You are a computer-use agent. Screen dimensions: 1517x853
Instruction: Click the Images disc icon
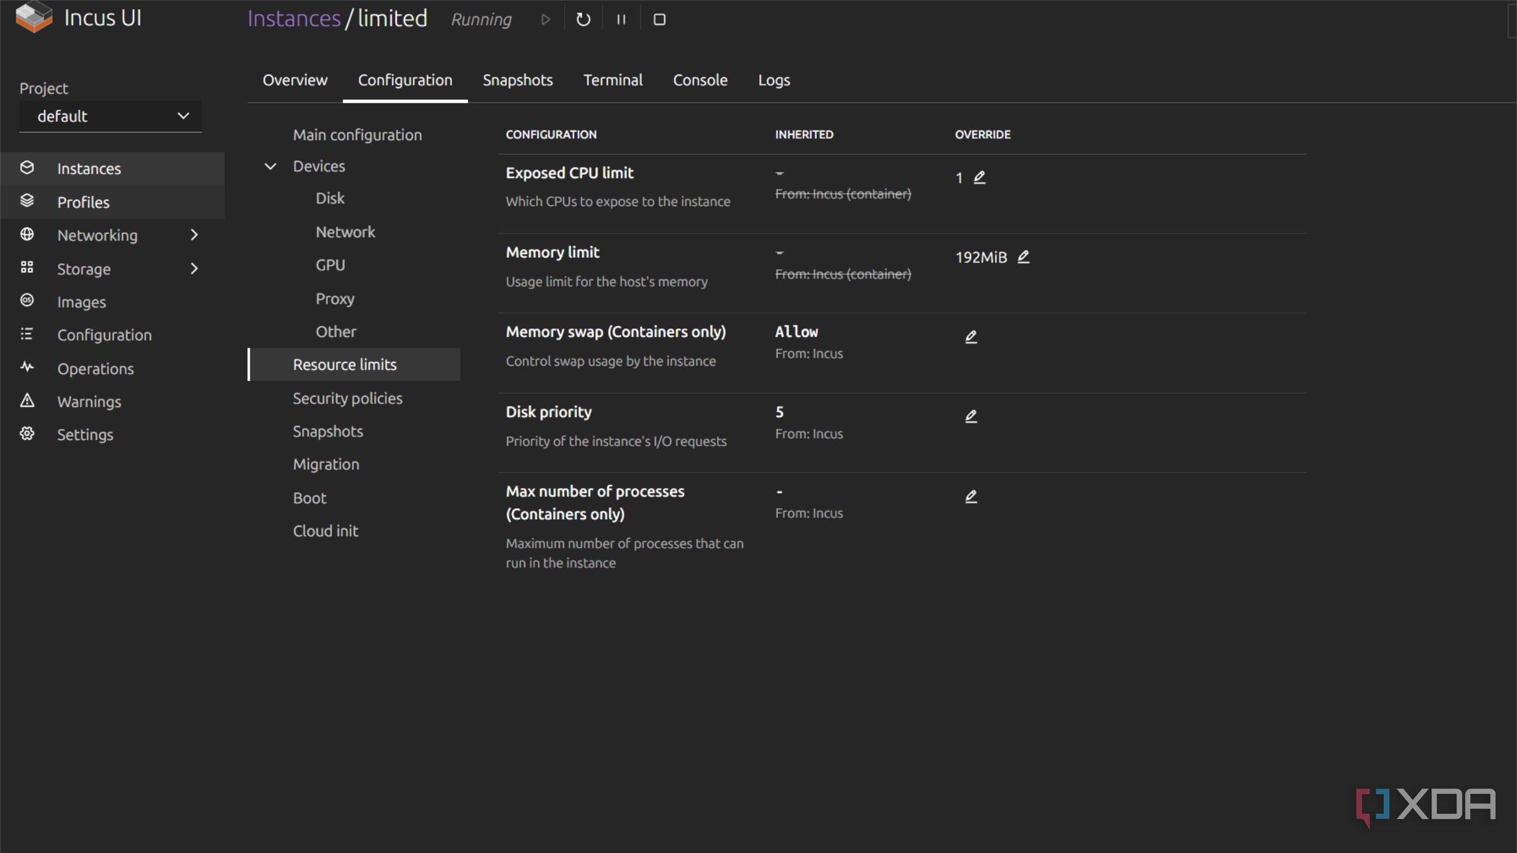pyautogui.click(x=27, y=300)
